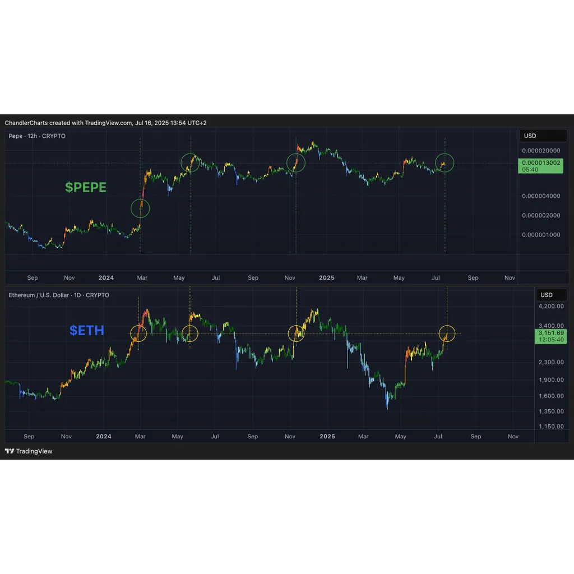Click the 0.000004000 price scale value
The height and width of the screenshot is (574, 574).
(x=541, y=196)
